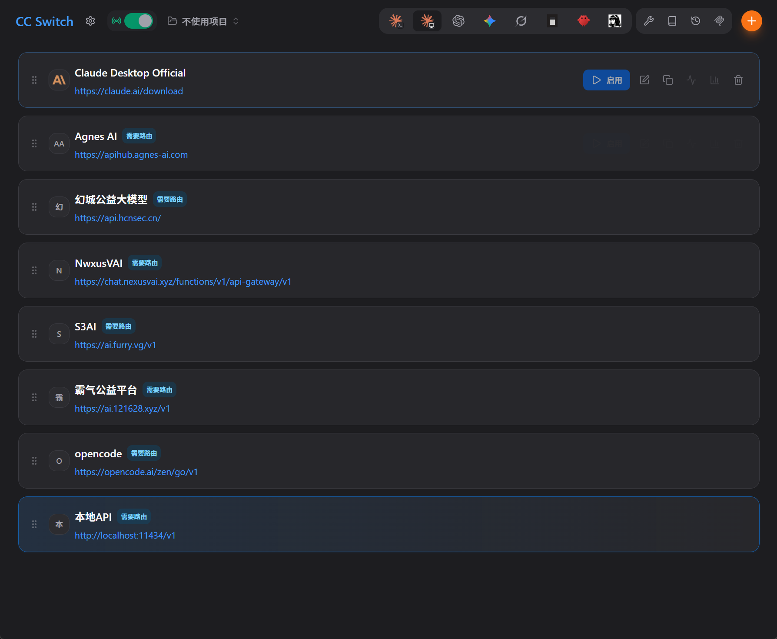Grab the drag handle of Agnes AI
This screenshot has width=777, height=639.
click(x=34, y=143)
